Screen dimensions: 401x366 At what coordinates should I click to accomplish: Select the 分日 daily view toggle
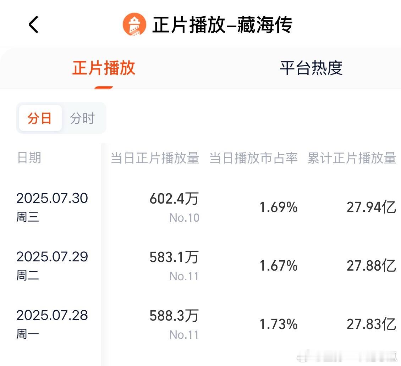(40, 118)
